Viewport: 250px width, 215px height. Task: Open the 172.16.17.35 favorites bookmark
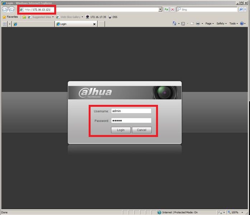(x=96, y=17)
